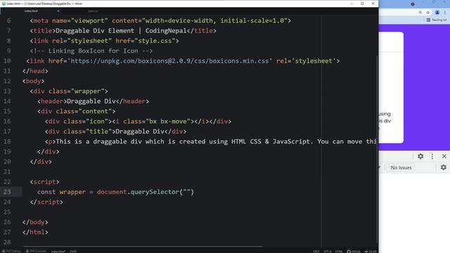Screen dimensions: 450x253
Task: Click the paragraph text on line 18
Action: coord(216,141)
